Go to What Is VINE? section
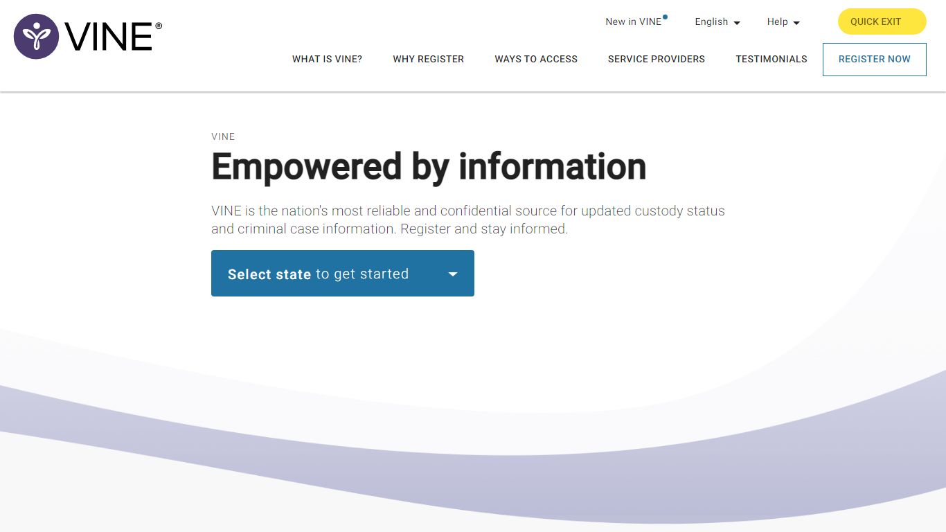Viewport: 946px width, 532px height. click(x=327, y=59)
